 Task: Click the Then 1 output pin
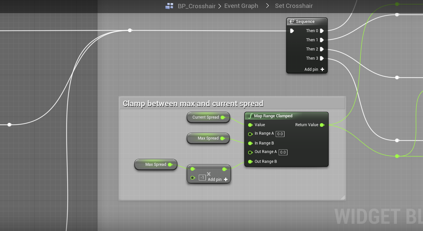[322, 40]
